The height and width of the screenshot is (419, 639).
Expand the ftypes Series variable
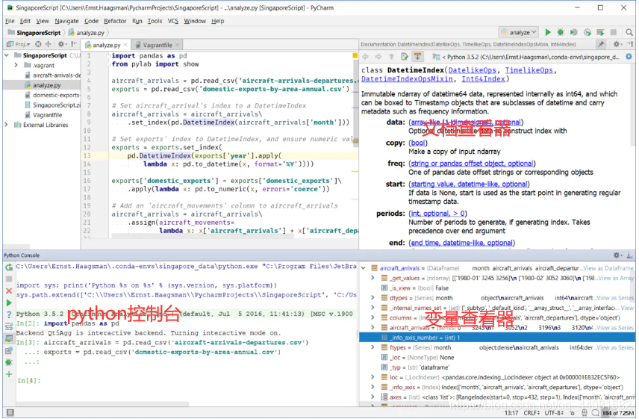[373, 347]
